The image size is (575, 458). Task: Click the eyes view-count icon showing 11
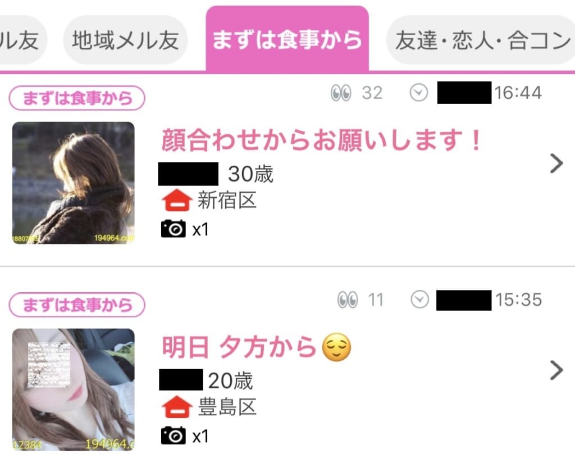(347, 300)
